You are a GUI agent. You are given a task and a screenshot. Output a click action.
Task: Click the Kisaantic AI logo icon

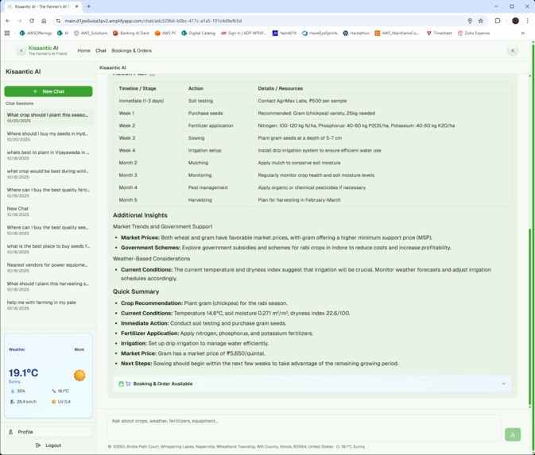[x=21, y=51]
